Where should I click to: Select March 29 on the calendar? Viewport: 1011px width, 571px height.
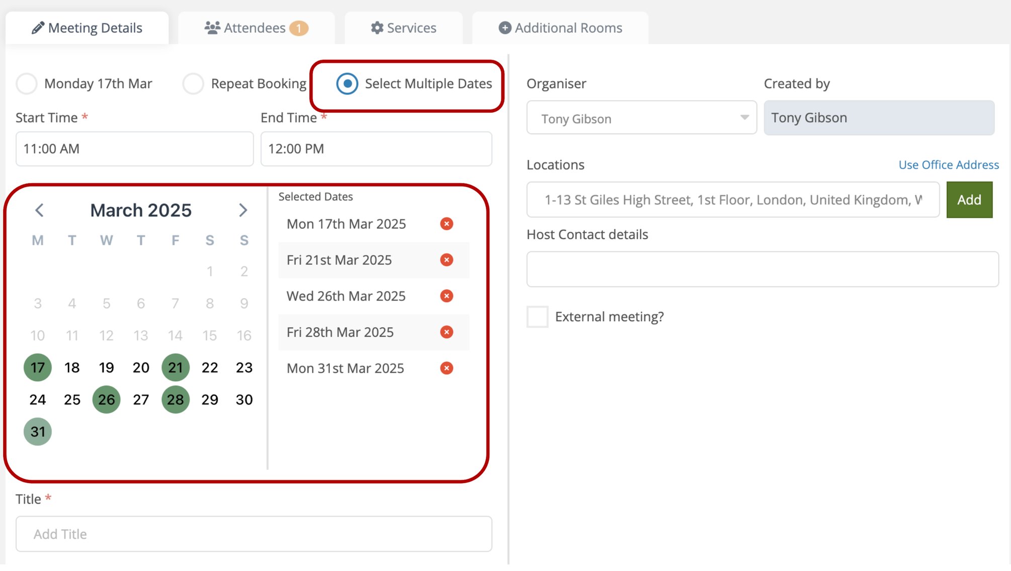(x=210, y=400)
